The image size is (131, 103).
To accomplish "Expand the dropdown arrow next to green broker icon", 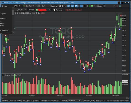I will coord(95,6).
